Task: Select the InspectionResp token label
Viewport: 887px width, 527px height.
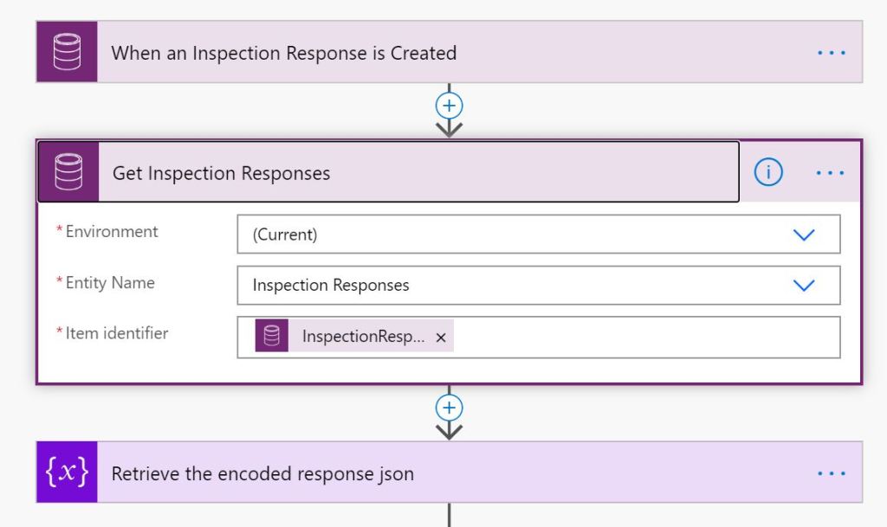Action: coord(363,337)
